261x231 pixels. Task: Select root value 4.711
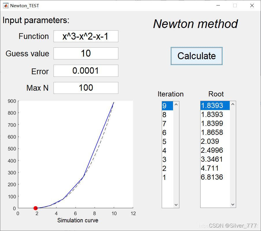(x=215, y=168)
